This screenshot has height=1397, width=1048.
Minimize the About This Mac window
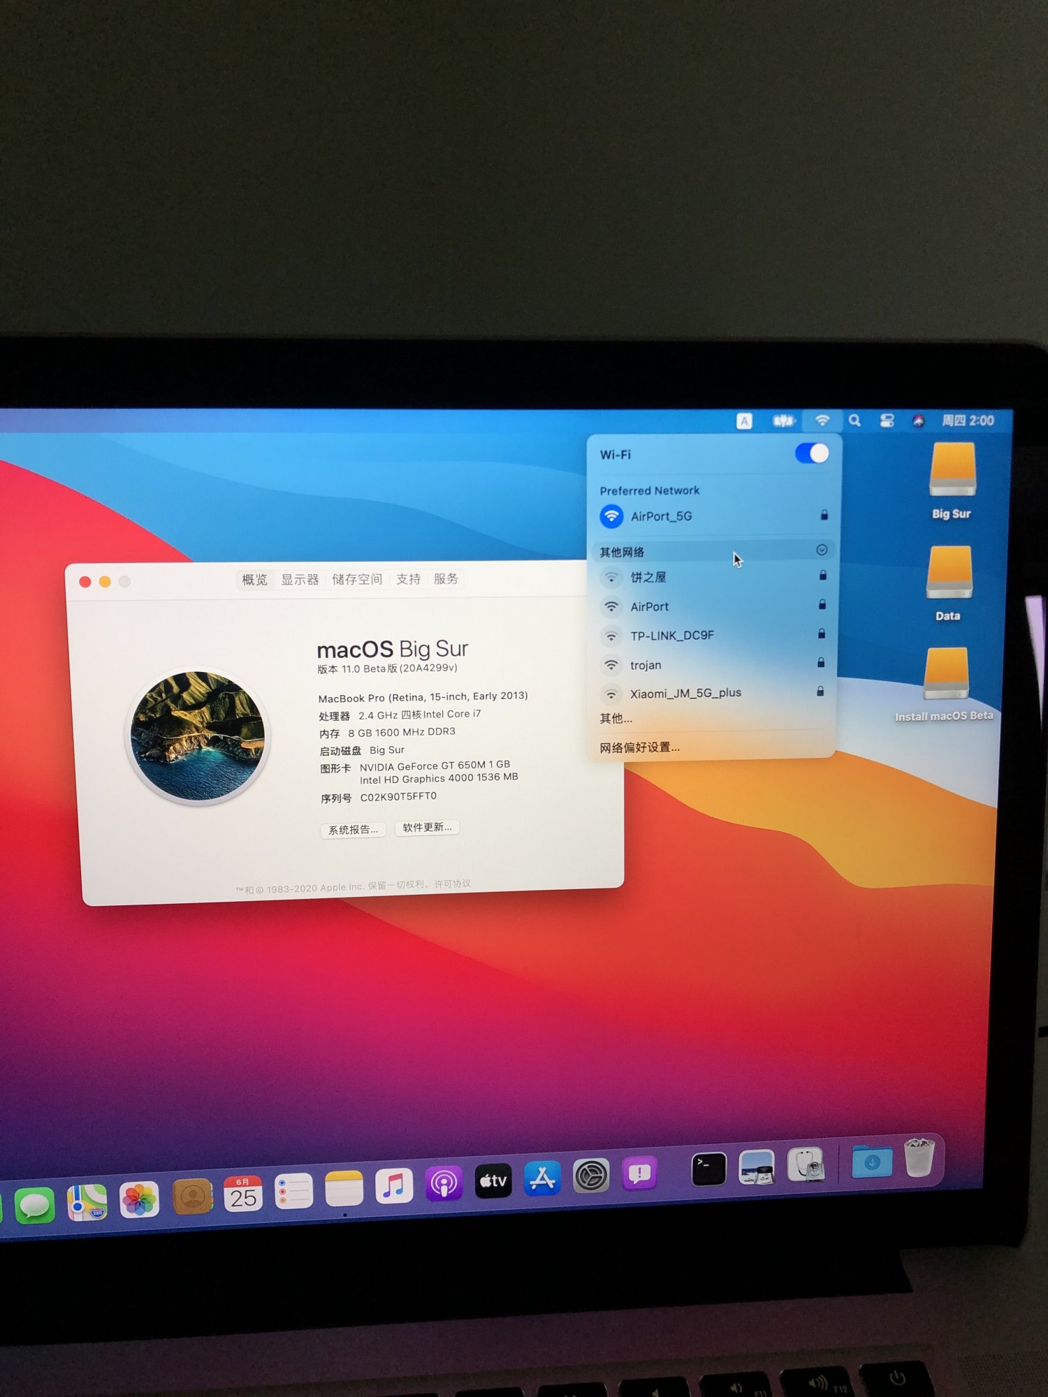pos(105,582)
